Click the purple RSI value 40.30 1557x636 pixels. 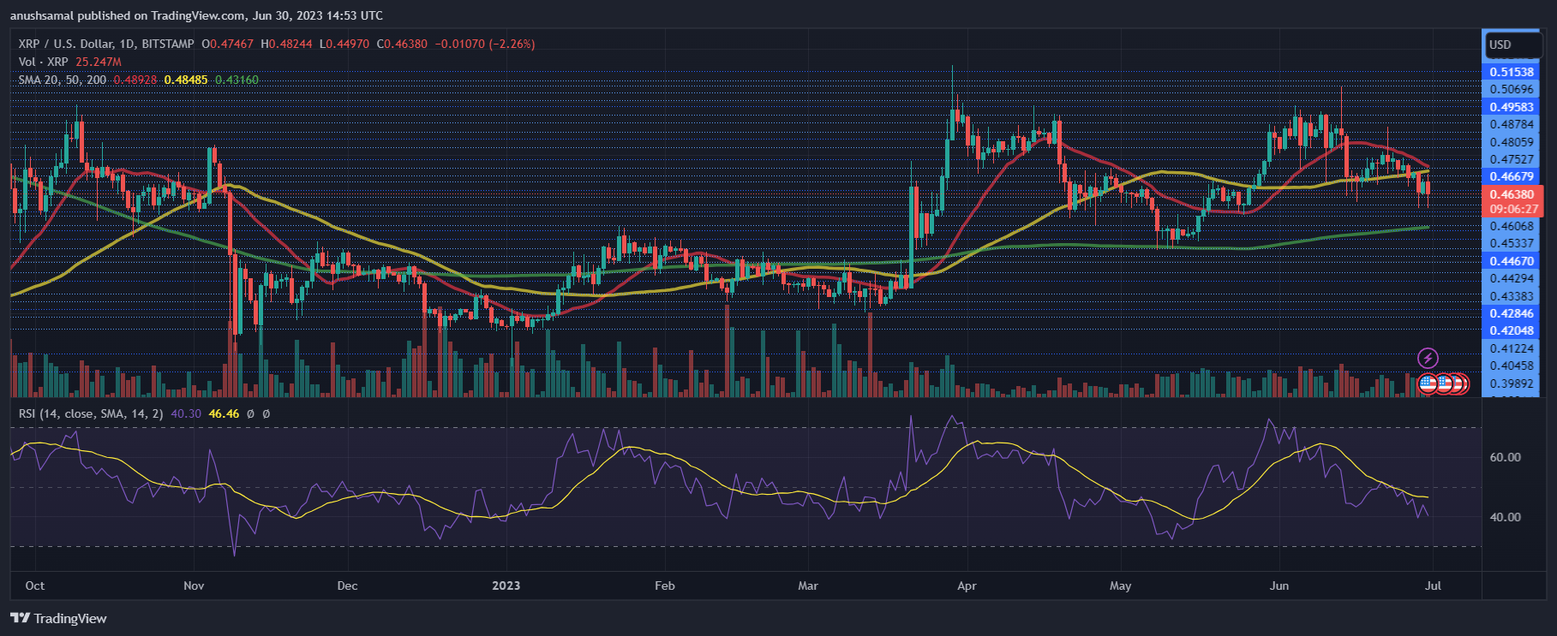186,413
